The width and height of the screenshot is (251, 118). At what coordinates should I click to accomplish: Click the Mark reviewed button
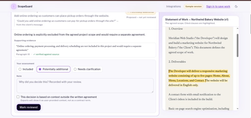pos(28,107)
